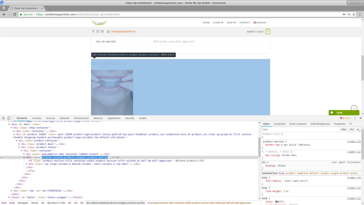
Task: Open the Properties tab
Action: (x=340, y=124)
